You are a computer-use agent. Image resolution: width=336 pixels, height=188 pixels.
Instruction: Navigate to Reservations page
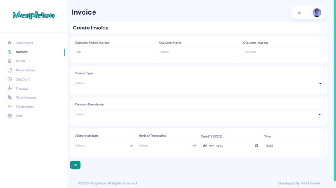click(x=25, y=70)
